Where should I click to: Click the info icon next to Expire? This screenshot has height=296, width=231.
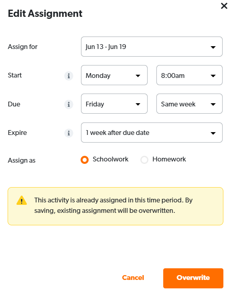pyautogui.click(x=69, y=133)
